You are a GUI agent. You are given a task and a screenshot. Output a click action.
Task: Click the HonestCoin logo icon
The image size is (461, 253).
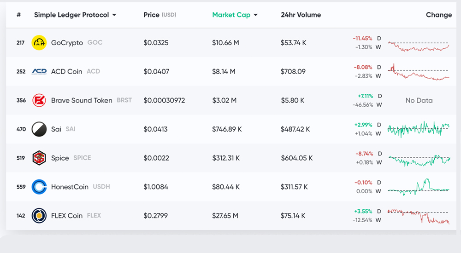[39, 187]
